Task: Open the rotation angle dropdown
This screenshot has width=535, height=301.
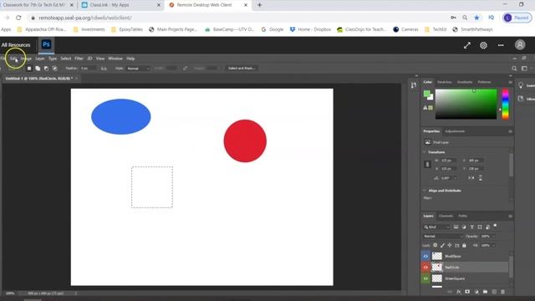Action: [x=455, y=178]
